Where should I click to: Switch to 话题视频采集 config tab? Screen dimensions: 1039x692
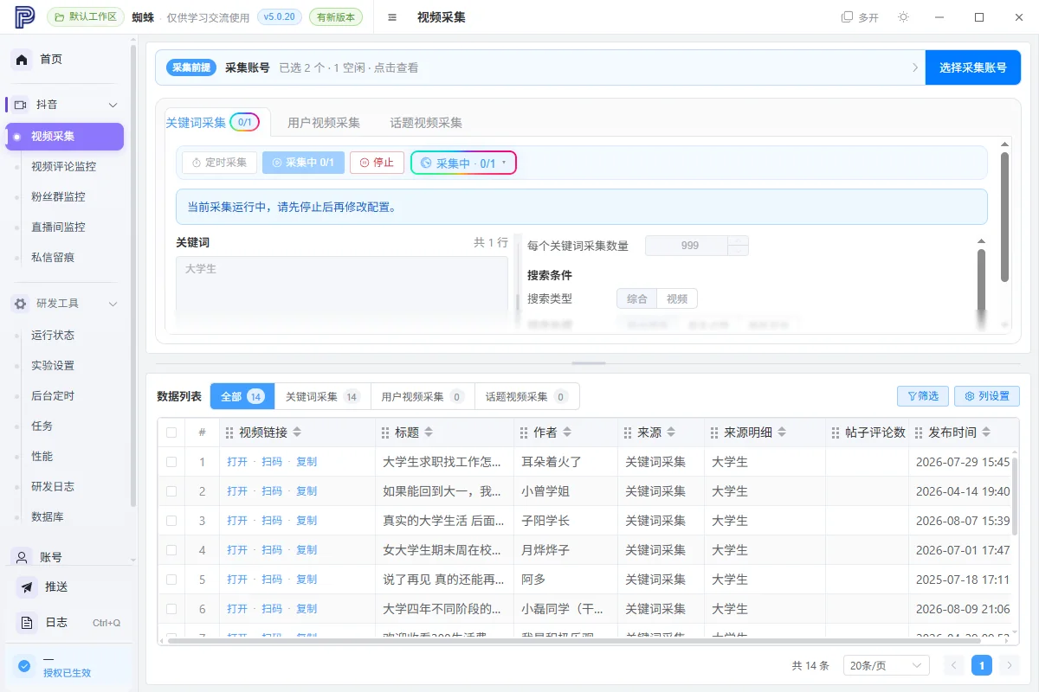426,123
